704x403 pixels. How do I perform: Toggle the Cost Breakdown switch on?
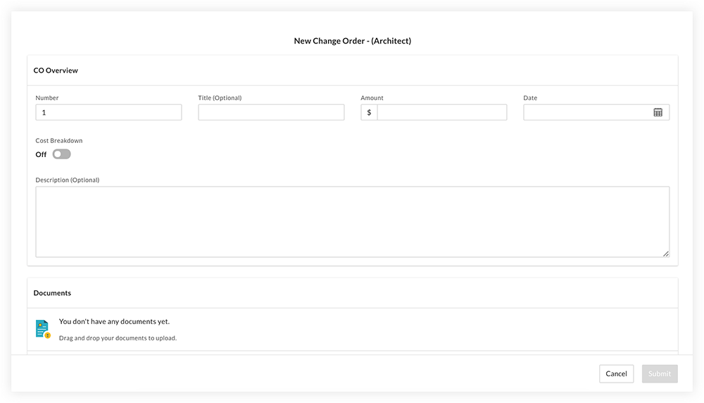pos(61,154)
